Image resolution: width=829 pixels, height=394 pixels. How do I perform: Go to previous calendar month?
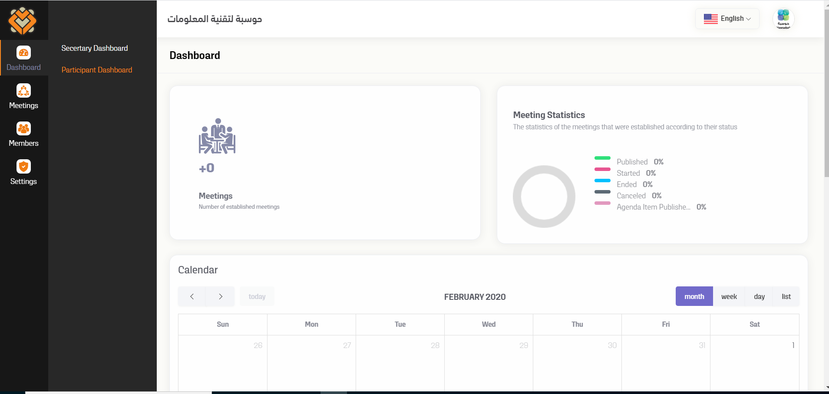click(x=192, y=296)
